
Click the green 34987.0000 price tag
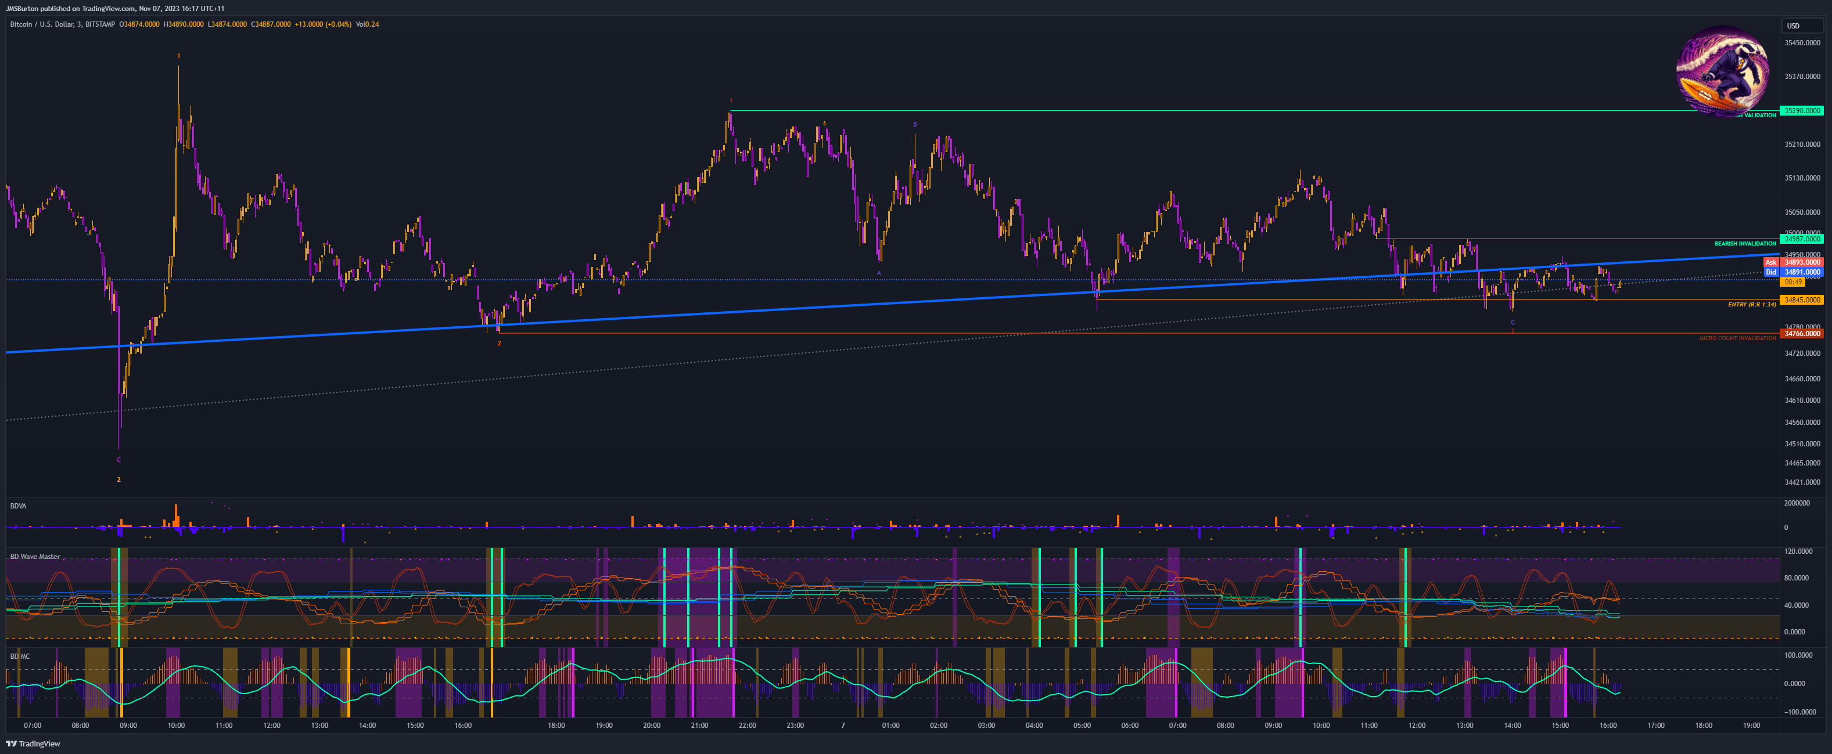1802,239
